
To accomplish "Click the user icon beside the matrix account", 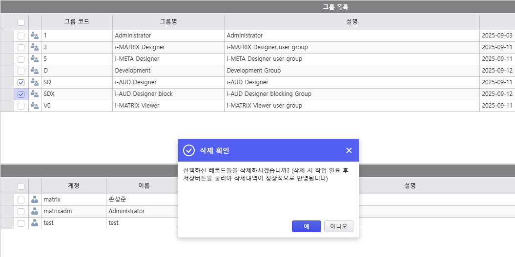I will coord(35,200).
